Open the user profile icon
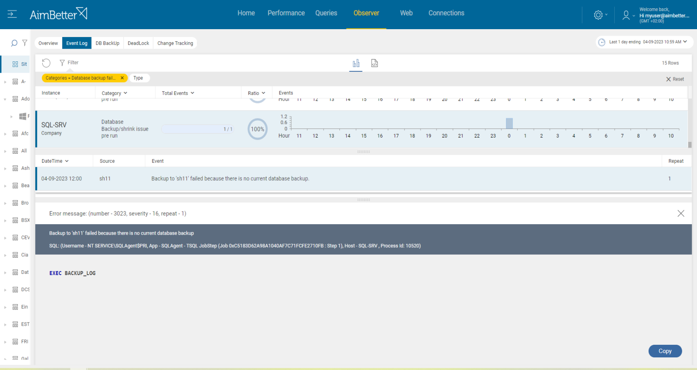Screen dimensions: 697x370 point(626,15)
